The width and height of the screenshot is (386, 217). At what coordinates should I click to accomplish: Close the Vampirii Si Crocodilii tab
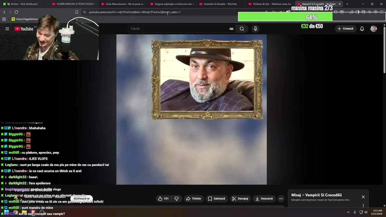tap(340, 4)
